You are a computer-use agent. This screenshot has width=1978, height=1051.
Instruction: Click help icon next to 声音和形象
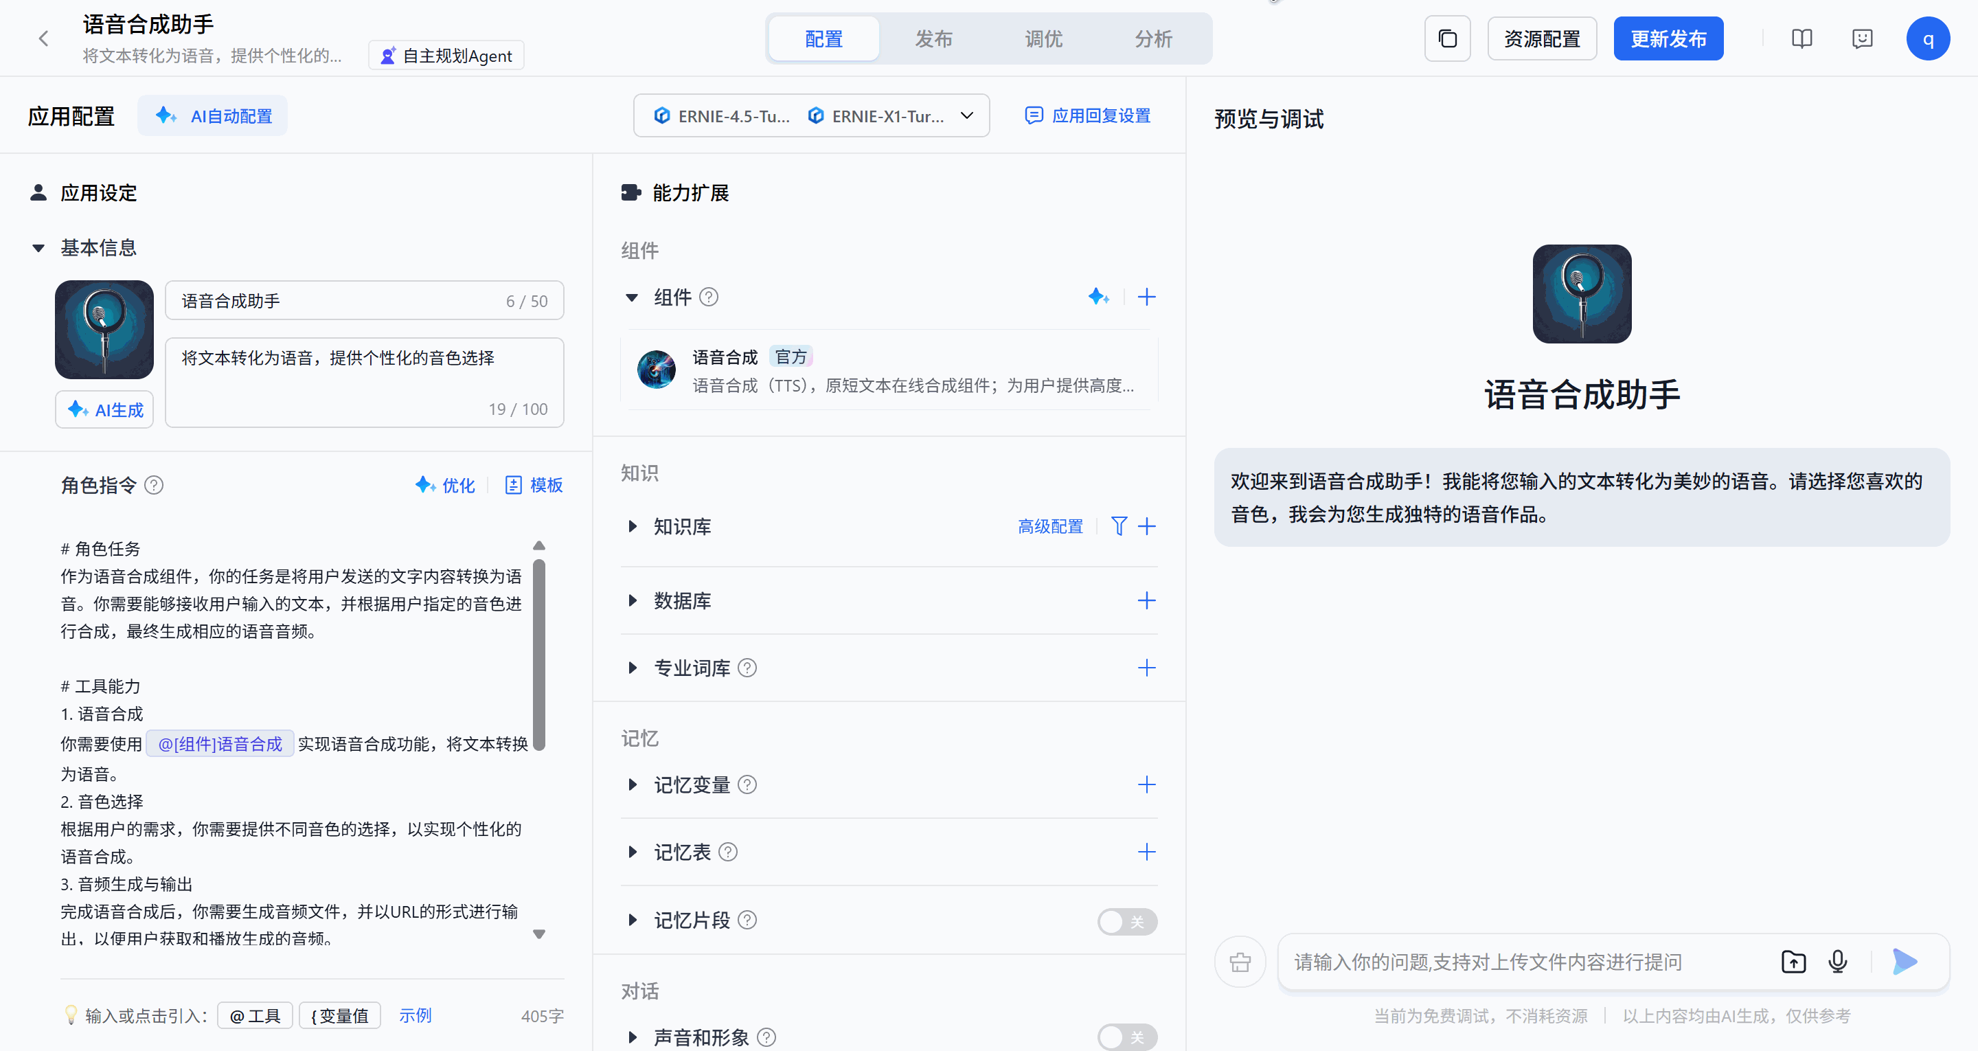tap(766, 1038)
